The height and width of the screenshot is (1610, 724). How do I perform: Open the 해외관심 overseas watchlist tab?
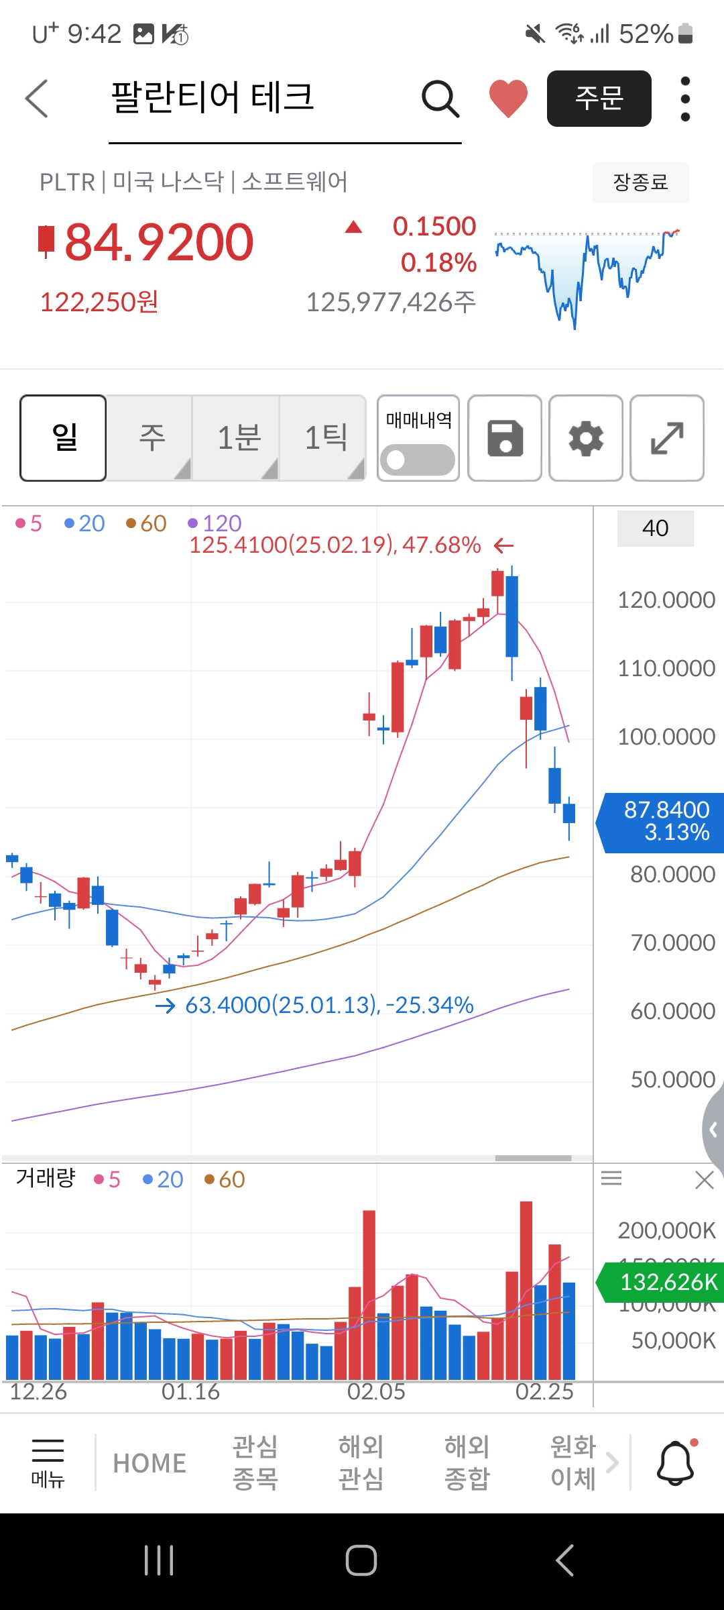click(361, 1462)
